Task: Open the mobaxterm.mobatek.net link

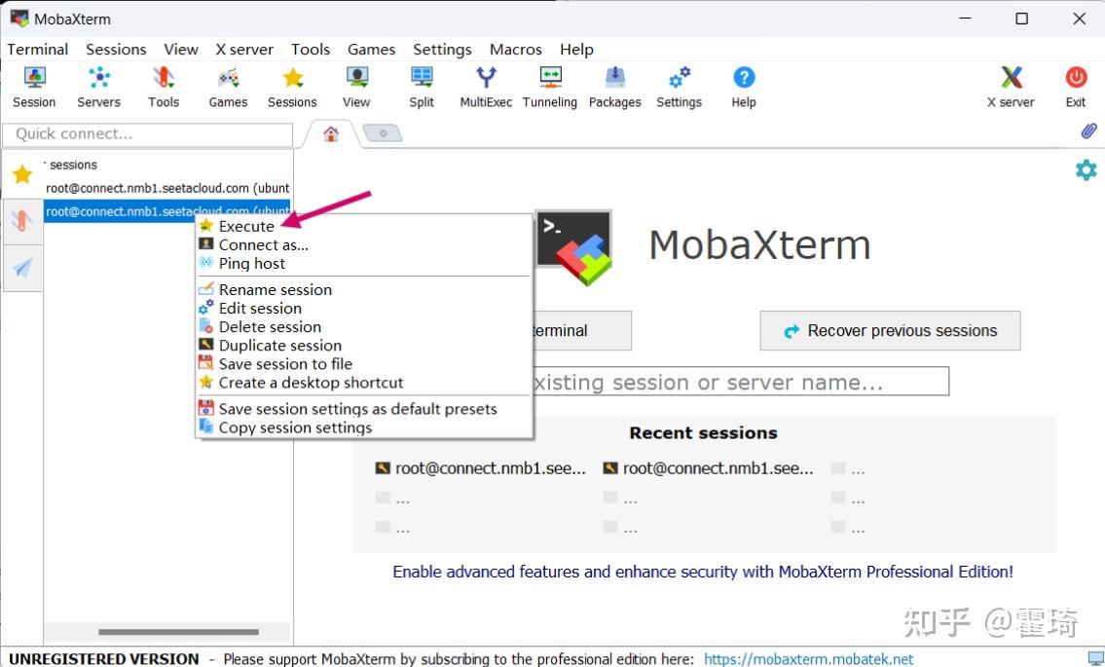Action: [x=809, y=658]
